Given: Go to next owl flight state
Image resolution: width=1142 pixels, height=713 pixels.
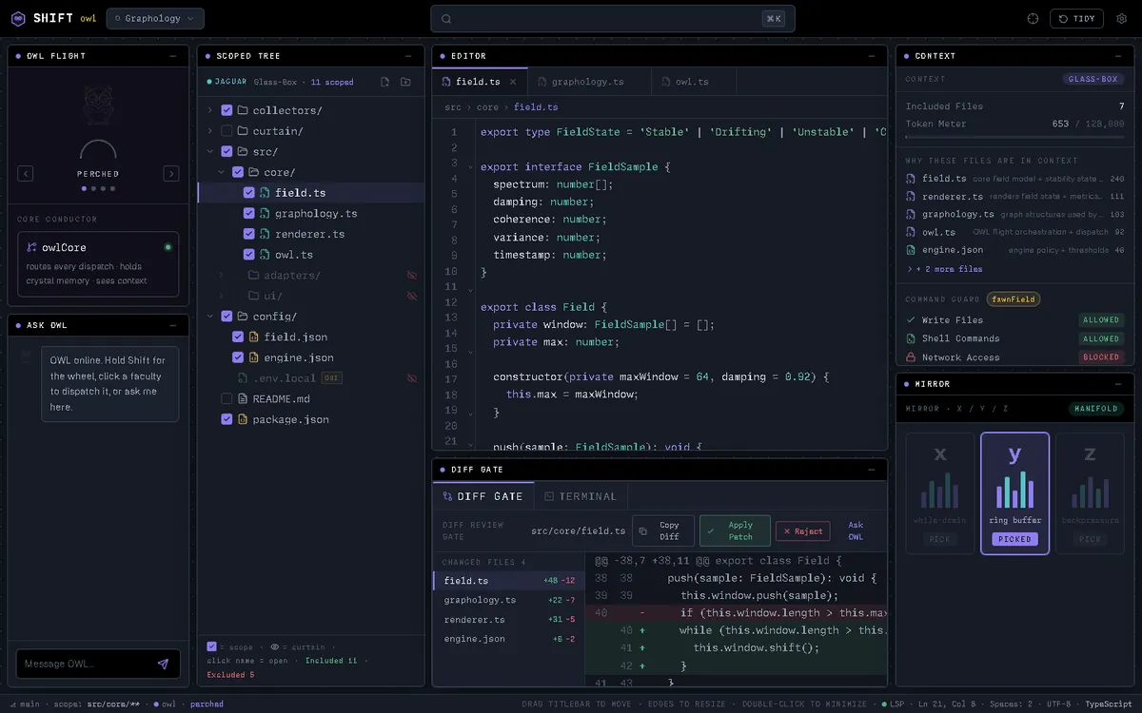Looking at the screenshot, I should [x=171, y=173].
